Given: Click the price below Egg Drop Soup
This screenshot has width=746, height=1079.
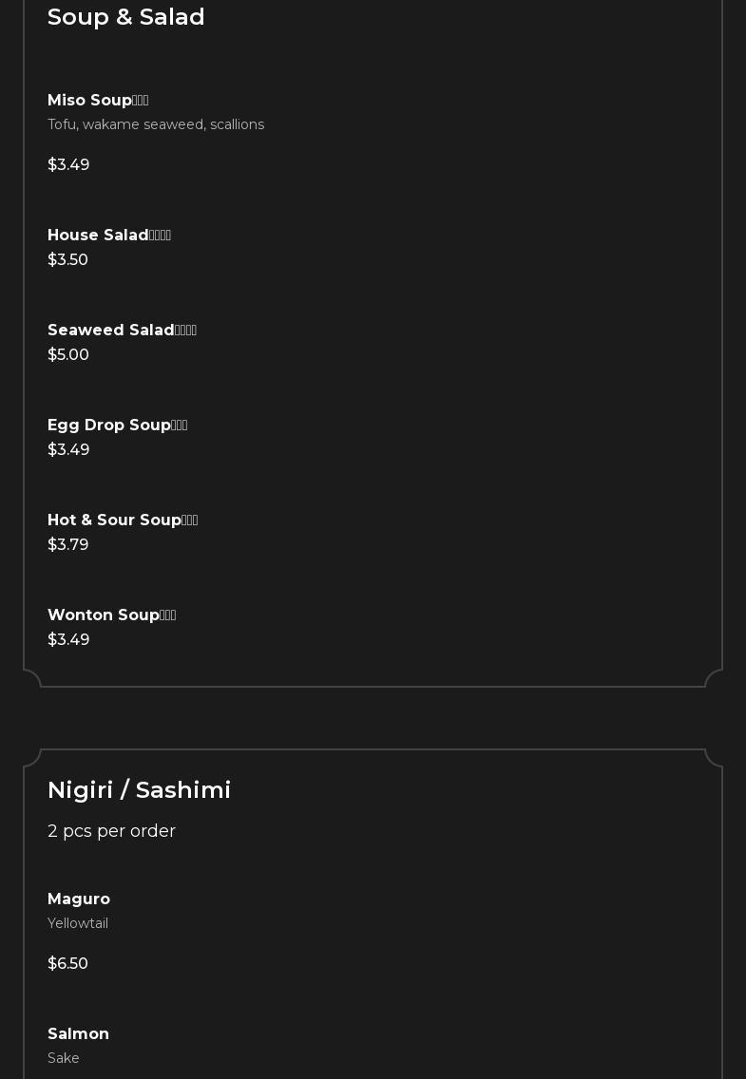Looking at the screenshot, I should coord(68,450).
